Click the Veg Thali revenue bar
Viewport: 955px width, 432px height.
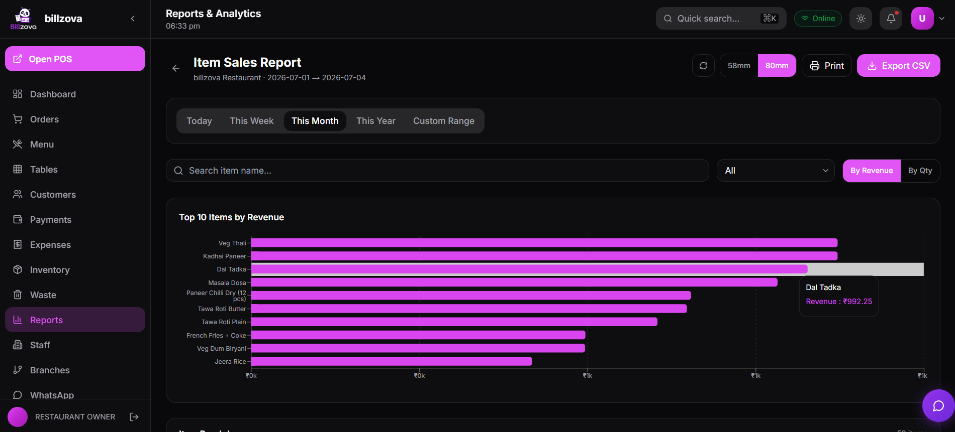tap(544, 243)
